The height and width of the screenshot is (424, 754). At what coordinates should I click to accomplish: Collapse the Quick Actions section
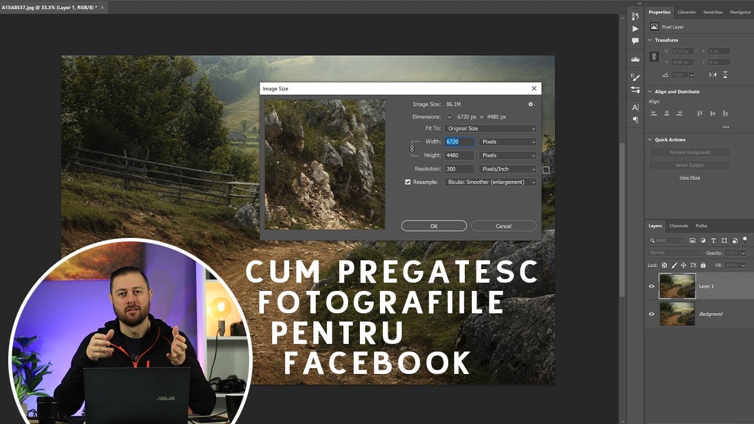[x=650, y=140]
